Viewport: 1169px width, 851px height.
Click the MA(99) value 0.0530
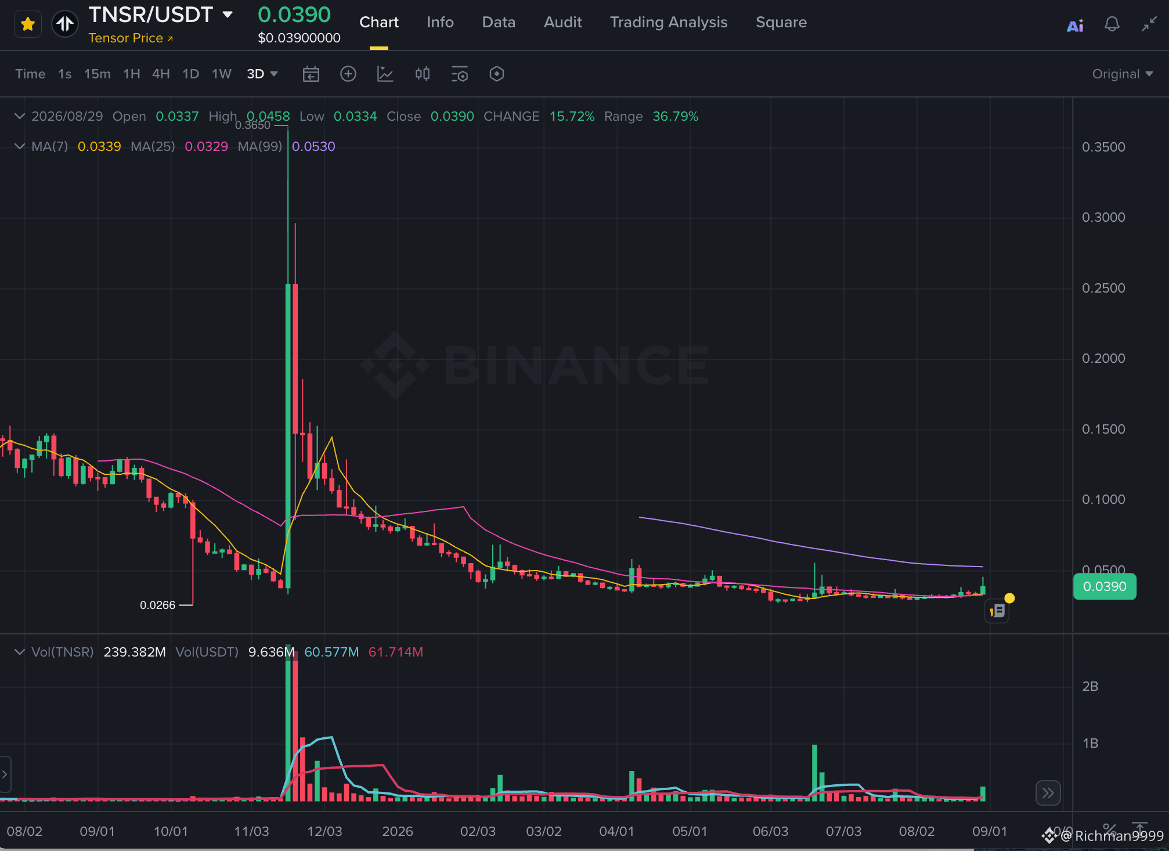(313, 146)
